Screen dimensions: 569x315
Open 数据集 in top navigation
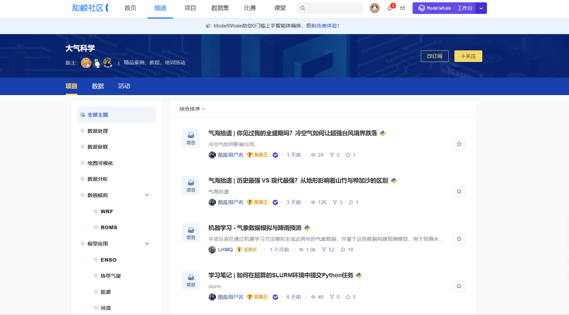click(x=220, y=8)
